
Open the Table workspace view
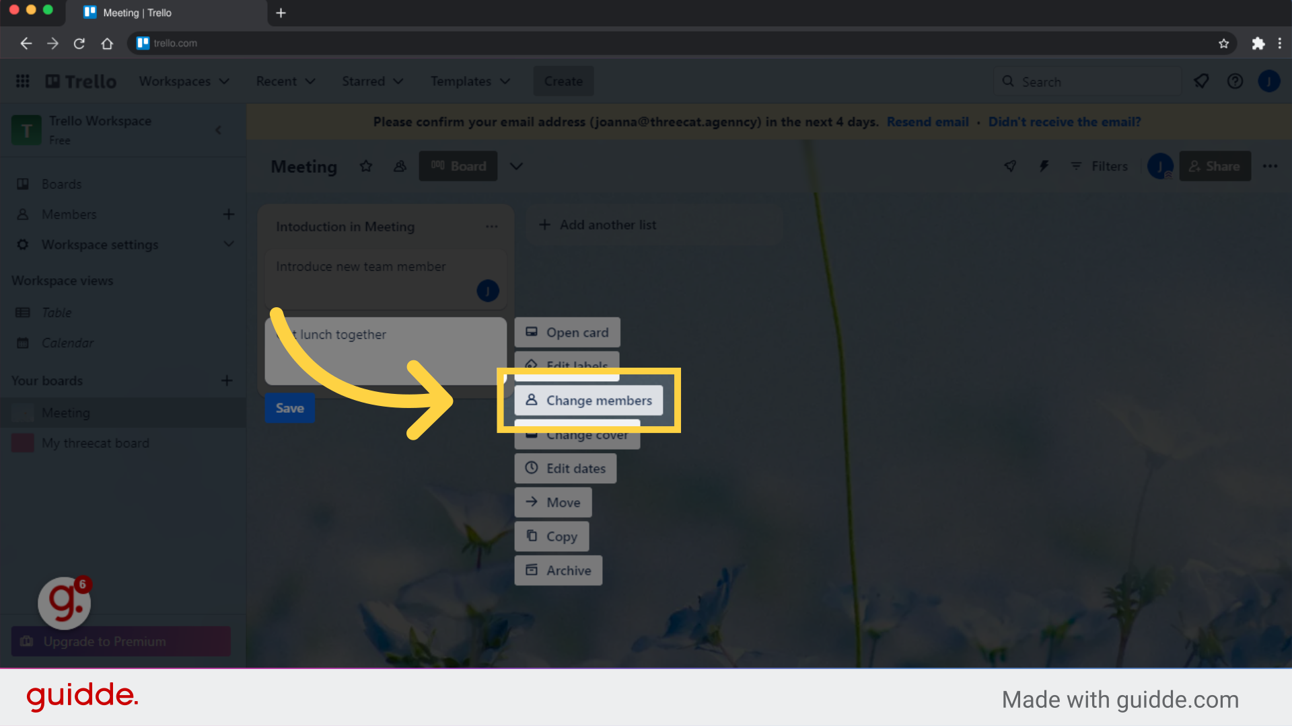pyautogui.click(x=56, y=312)
